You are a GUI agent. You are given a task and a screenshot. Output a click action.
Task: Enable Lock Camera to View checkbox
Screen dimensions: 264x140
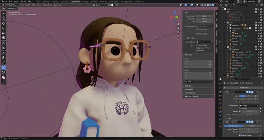(197, 48)
